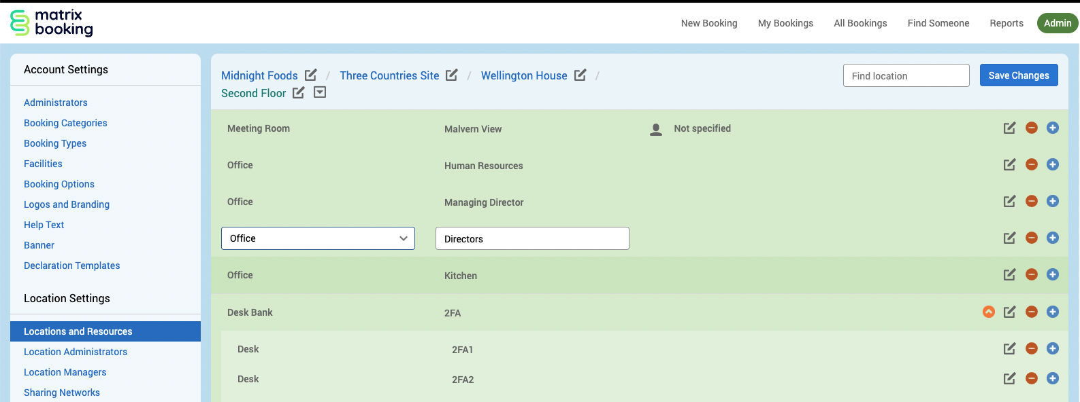Screen dimensions: 1080x402
Task: Click the Directors name text field
Action: (532, 239)
